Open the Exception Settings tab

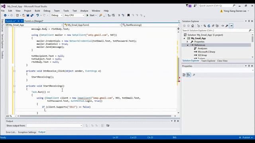(27, 132)
